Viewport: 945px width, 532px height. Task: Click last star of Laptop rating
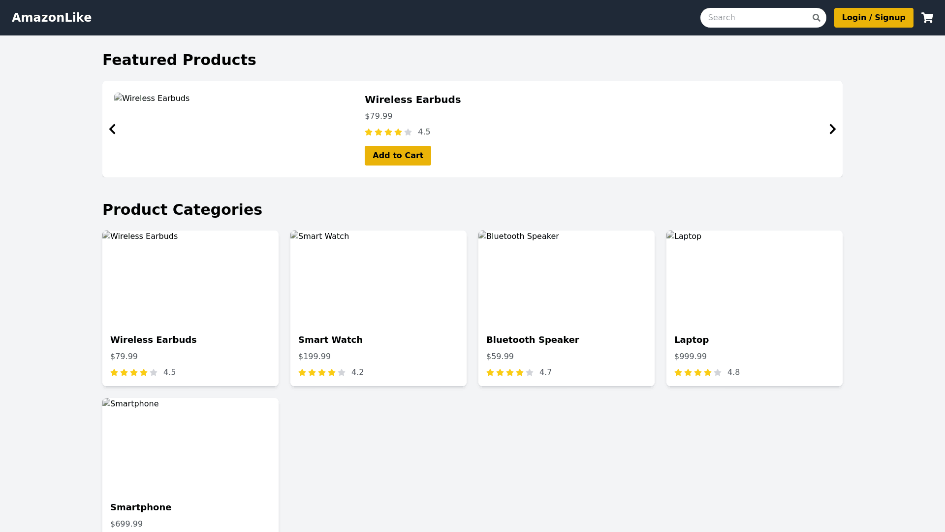718,372
